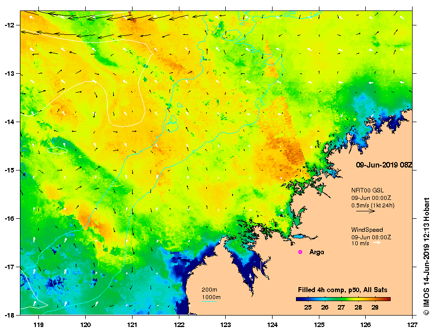This screenshot has width=434, height=332.
Task: Click the NRT00 GSL label
Action: pos(368,190)
